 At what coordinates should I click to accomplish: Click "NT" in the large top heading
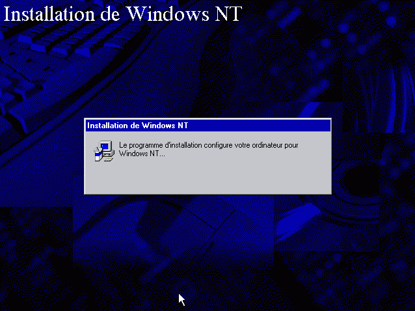[x=228, y=13]
